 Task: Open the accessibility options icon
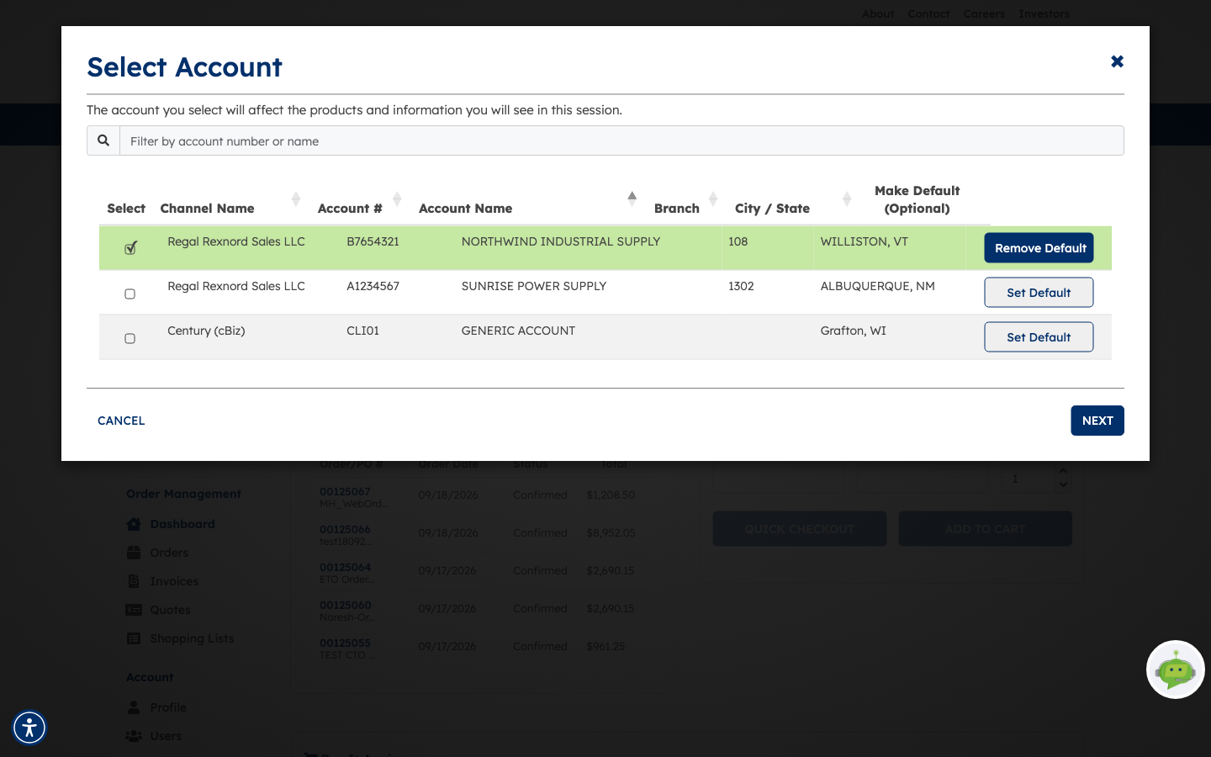pos(29,728)
